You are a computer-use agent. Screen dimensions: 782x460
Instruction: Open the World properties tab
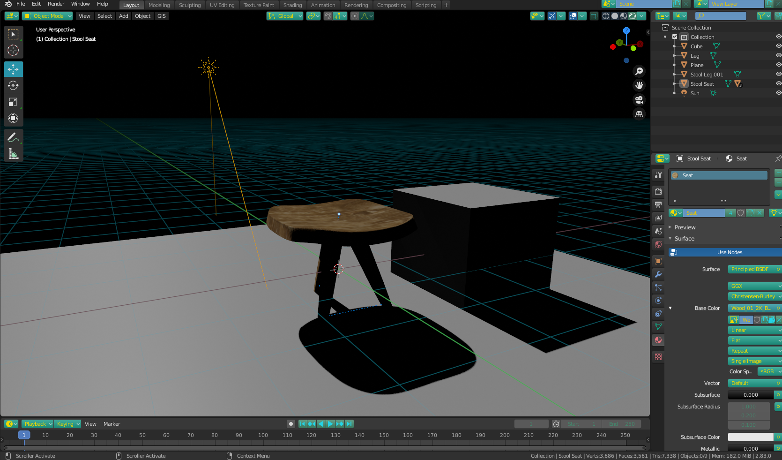click(658, 244)
